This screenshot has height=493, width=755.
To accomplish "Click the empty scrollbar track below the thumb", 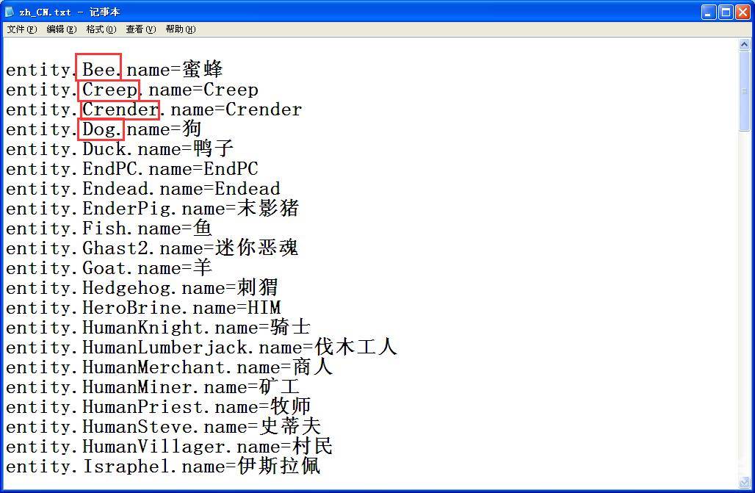I will point(745,294).
